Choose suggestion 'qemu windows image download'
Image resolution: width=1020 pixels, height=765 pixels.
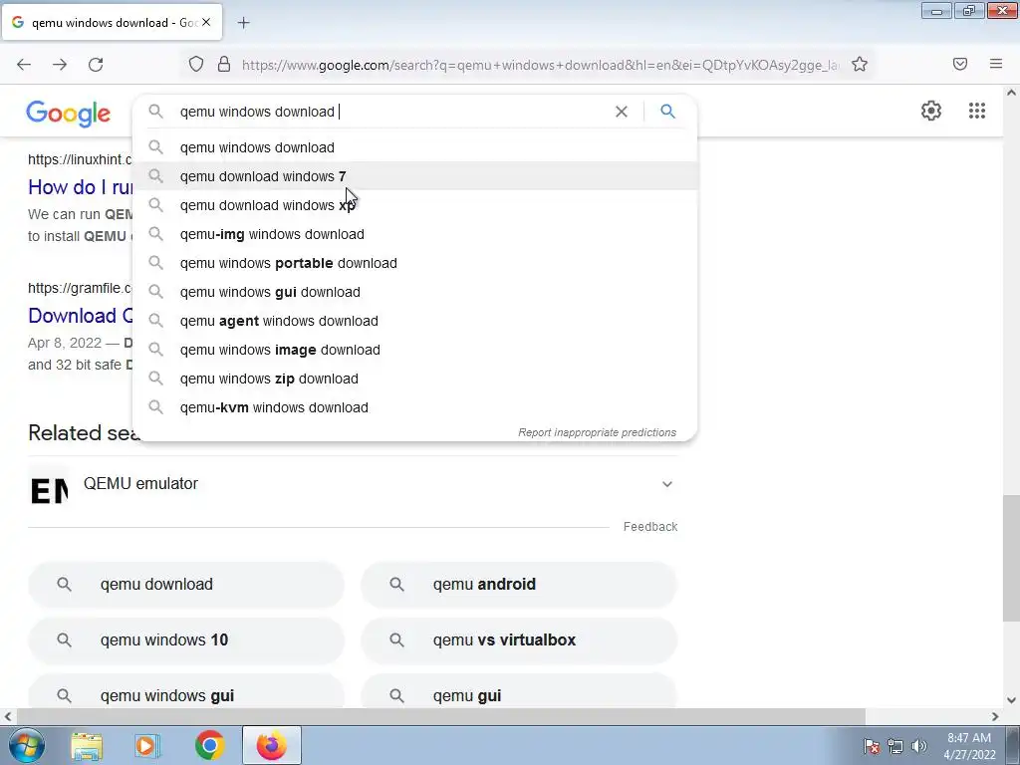pyautogui.click(x=415, y=350)
